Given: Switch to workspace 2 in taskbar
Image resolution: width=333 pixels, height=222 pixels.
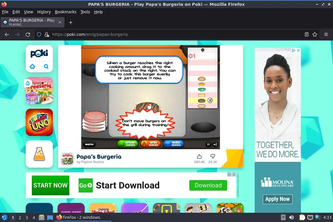Looking at the screenshot, I should pyautogui.click(x=20, y=218).
